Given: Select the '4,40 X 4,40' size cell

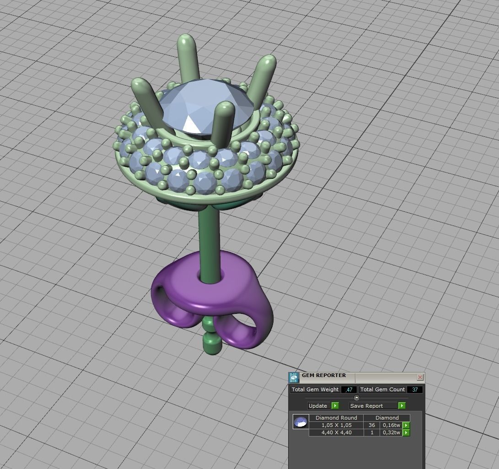Looking at the screenshot, I should [336, 433].
